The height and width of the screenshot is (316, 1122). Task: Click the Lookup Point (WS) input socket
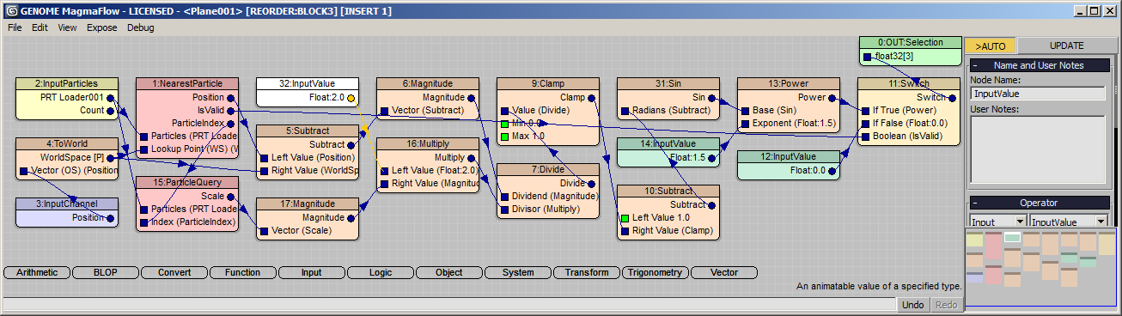143,149
